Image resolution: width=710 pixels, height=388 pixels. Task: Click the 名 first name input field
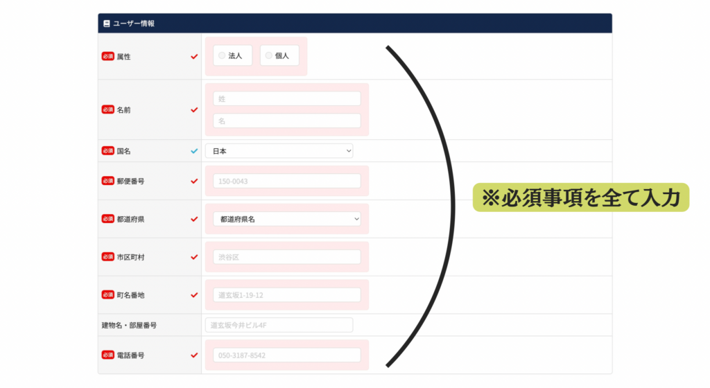click(x=286, y=121)
